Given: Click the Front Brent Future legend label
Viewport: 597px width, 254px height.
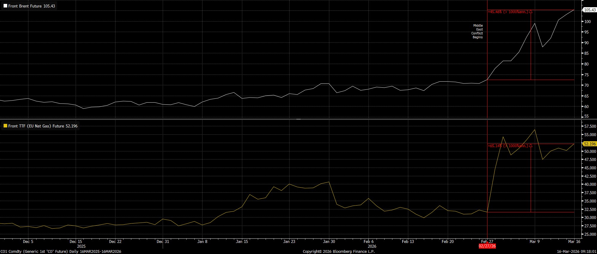Looking at the screenshot, I should (x=31, y=6).
